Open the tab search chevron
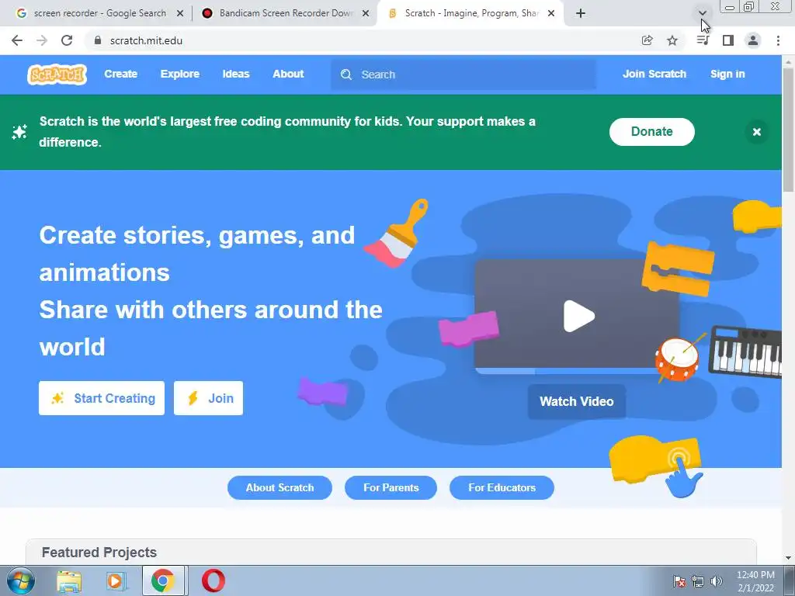Image resolution: width=795 pixels, height=596 pixels. [x=702, y=13]
